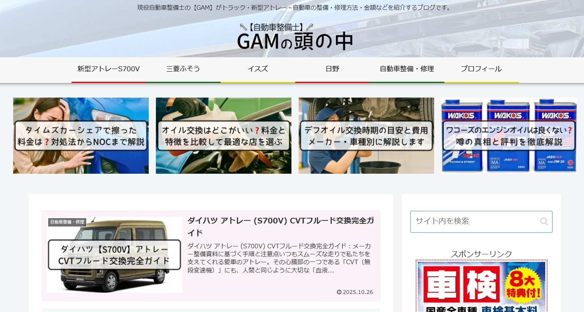Open the CVTフルード交換完全ガイド article title
584x312 pixels.
tap(281, 221)
